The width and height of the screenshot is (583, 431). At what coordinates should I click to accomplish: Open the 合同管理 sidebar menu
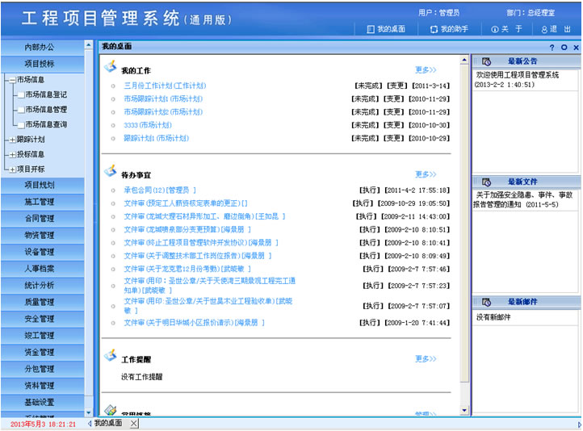coord(40,218)
